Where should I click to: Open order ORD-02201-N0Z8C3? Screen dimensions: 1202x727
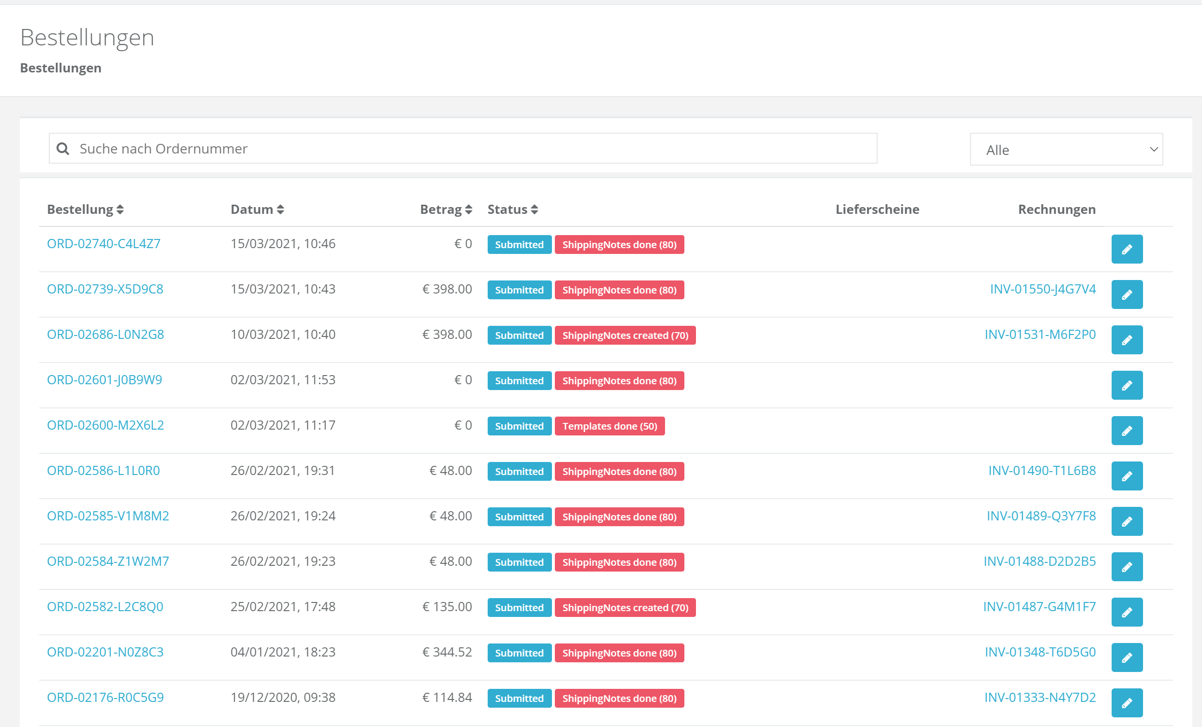(105, 652)
